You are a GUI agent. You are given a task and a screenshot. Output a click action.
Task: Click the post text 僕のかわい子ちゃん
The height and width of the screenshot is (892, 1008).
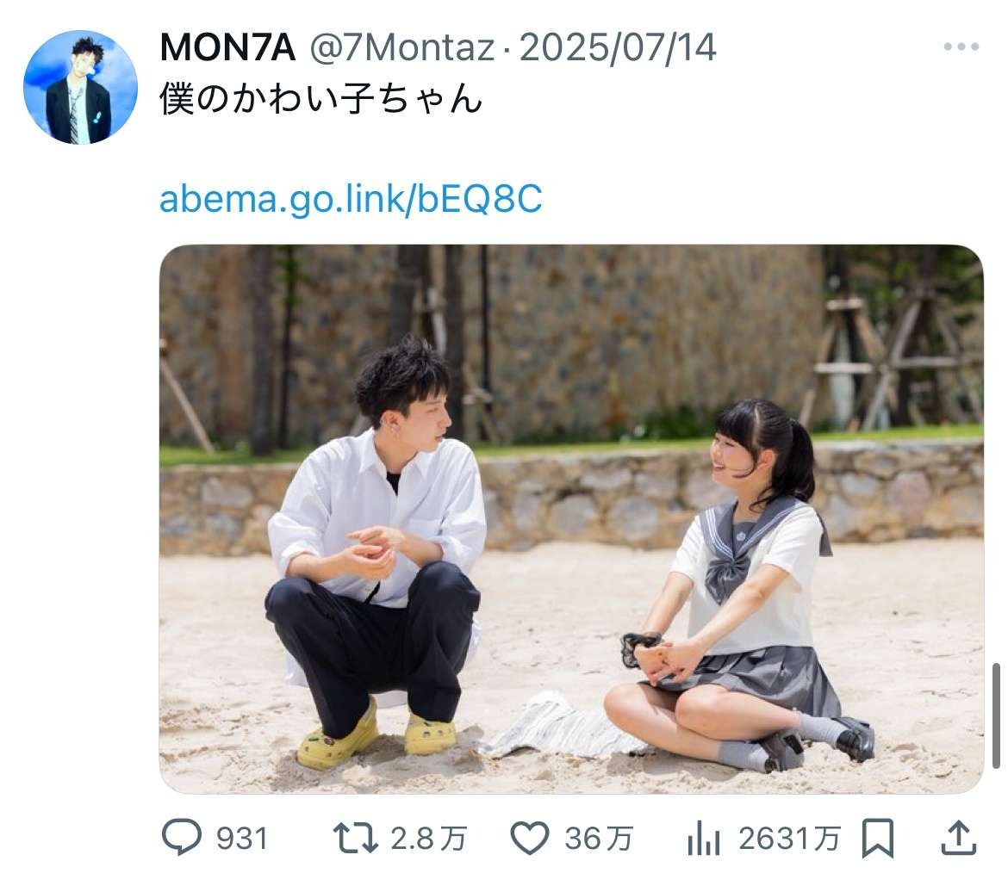(320, 99)
